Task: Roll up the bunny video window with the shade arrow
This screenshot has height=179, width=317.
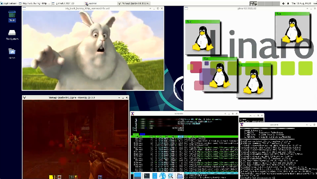Action: click(150, 8)
